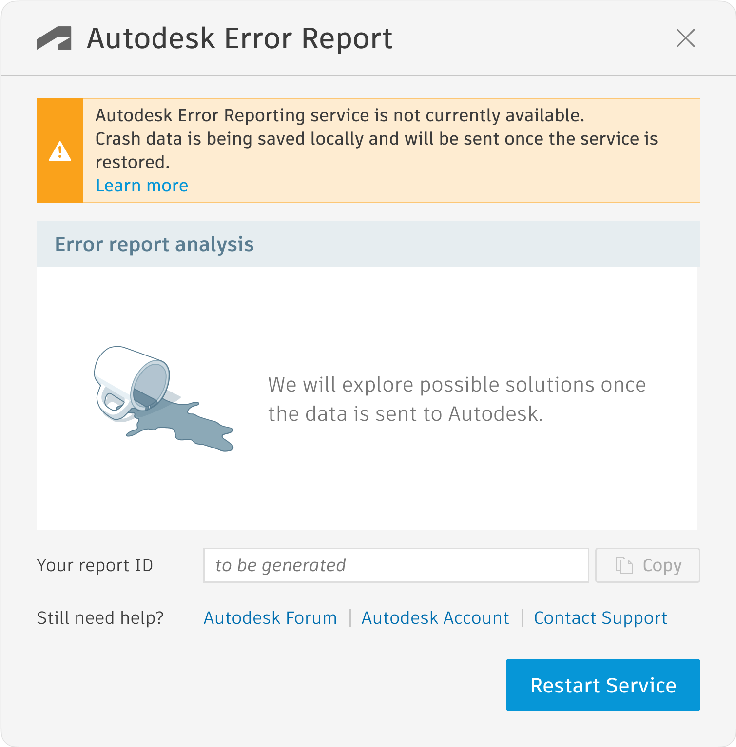Image resolution: width=736 pixels, height=747 pixels.
Task: Click the Autodesk brand mark in the title bar
Action: (54, 38)
